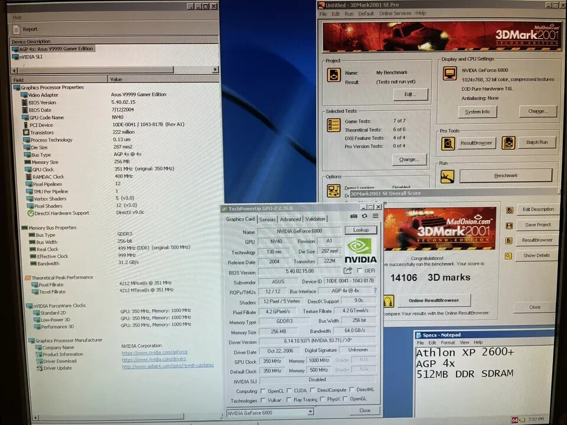Open the Online Services menu in 3DMark

395,14
